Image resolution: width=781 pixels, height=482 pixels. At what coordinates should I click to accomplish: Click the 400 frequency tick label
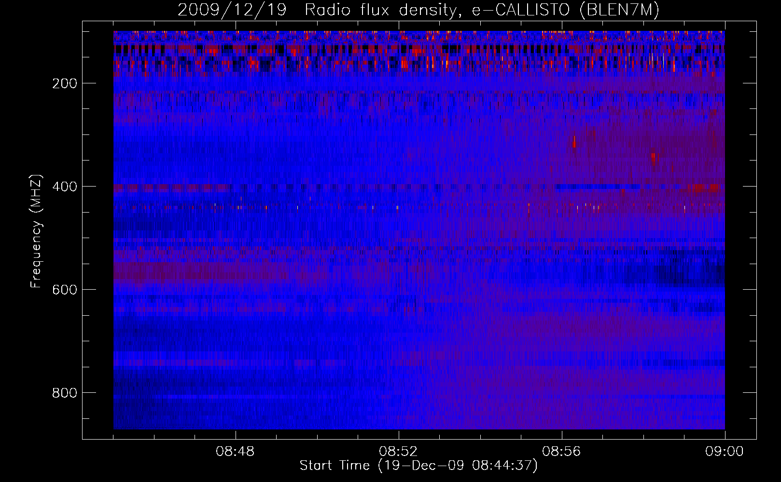coord(65,187)
